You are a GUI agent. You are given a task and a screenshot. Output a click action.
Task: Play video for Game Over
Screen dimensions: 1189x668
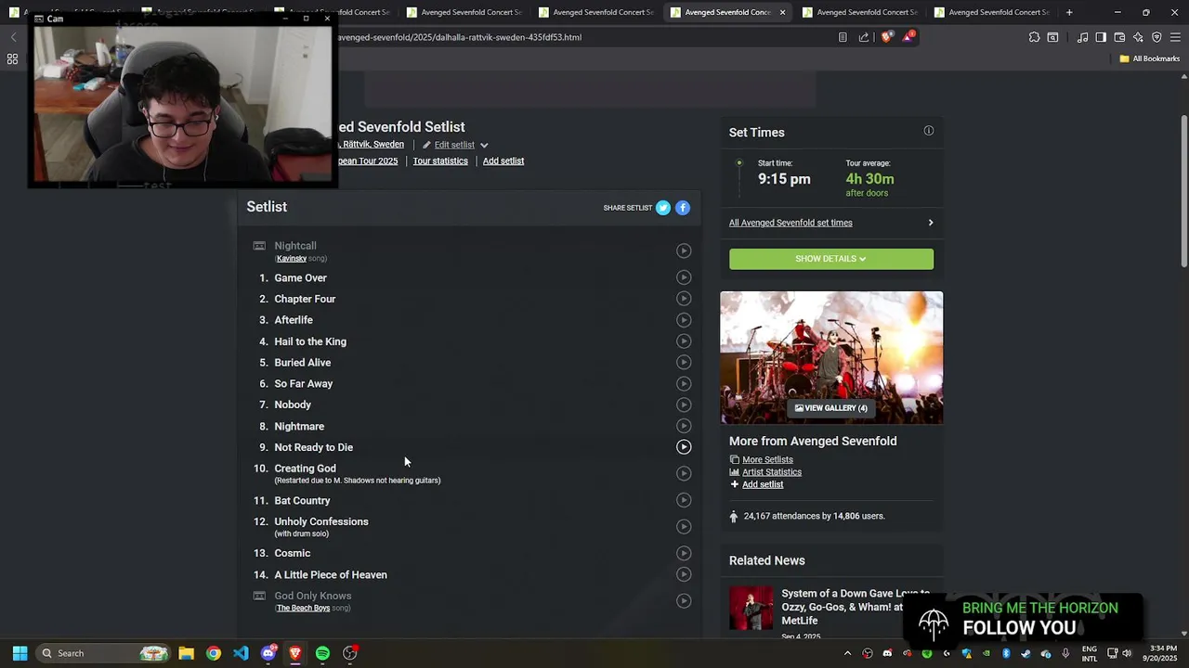pos(684,277)
